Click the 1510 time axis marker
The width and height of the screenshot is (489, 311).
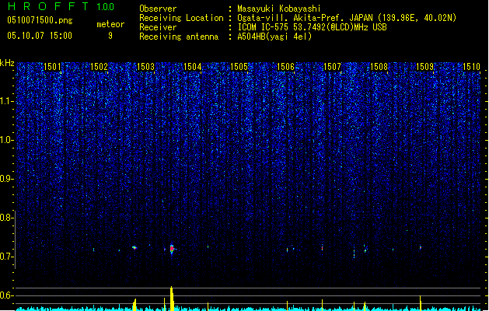(x=472, y=67)
